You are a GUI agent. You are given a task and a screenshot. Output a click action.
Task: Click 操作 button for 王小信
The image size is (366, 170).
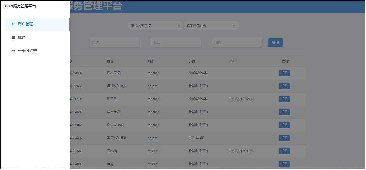point(285,151)
